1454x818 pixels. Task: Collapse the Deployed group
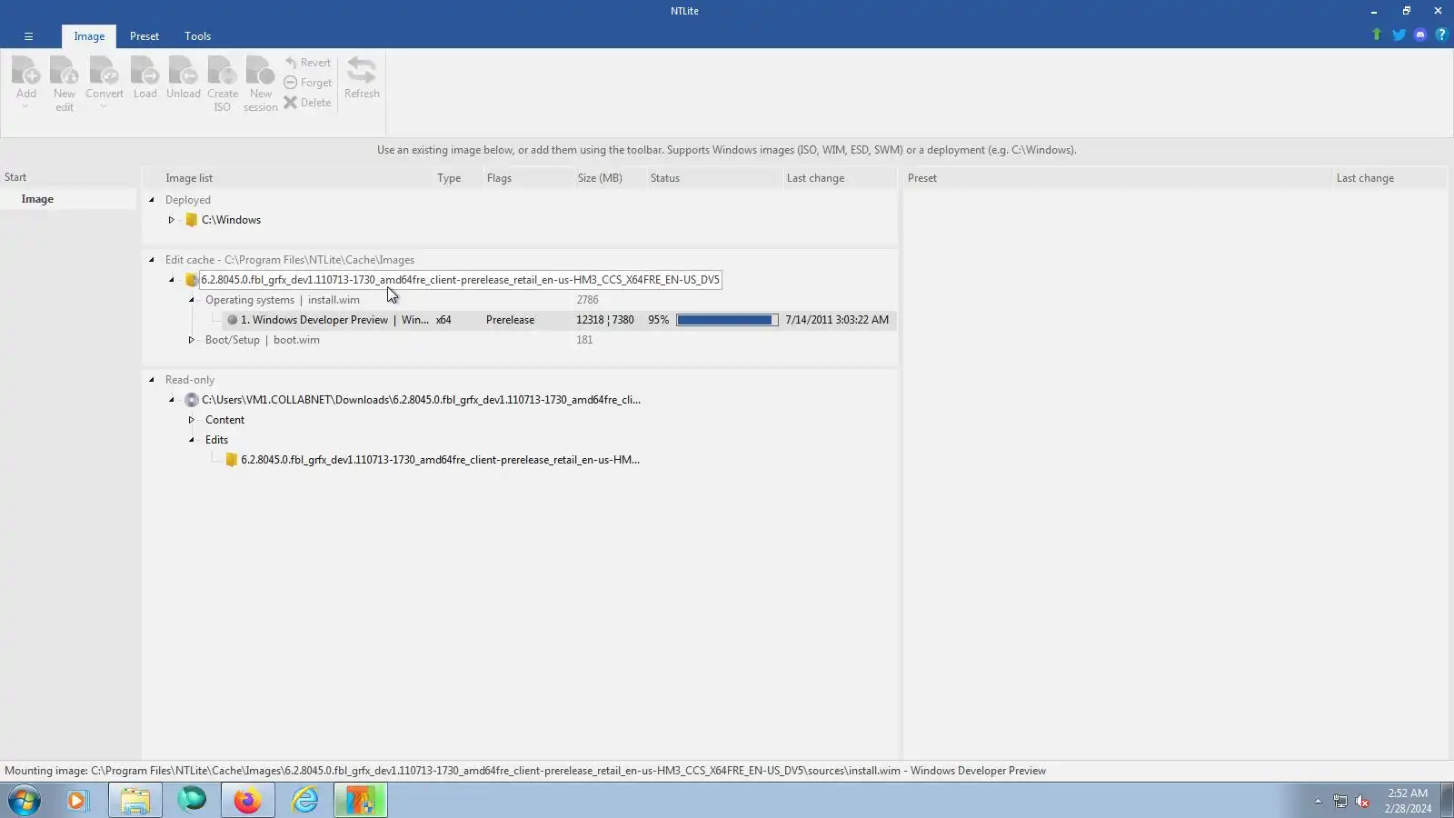(152, 200)
